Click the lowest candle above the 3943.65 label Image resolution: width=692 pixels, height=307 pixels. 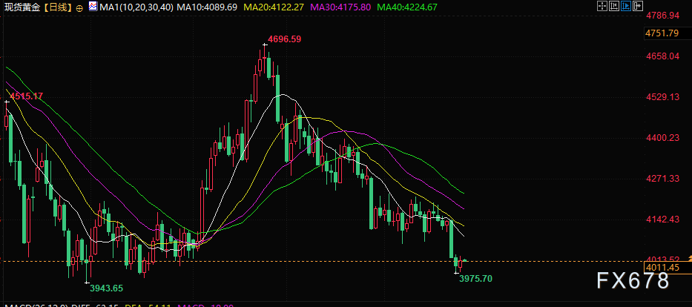tap(87, 263)
